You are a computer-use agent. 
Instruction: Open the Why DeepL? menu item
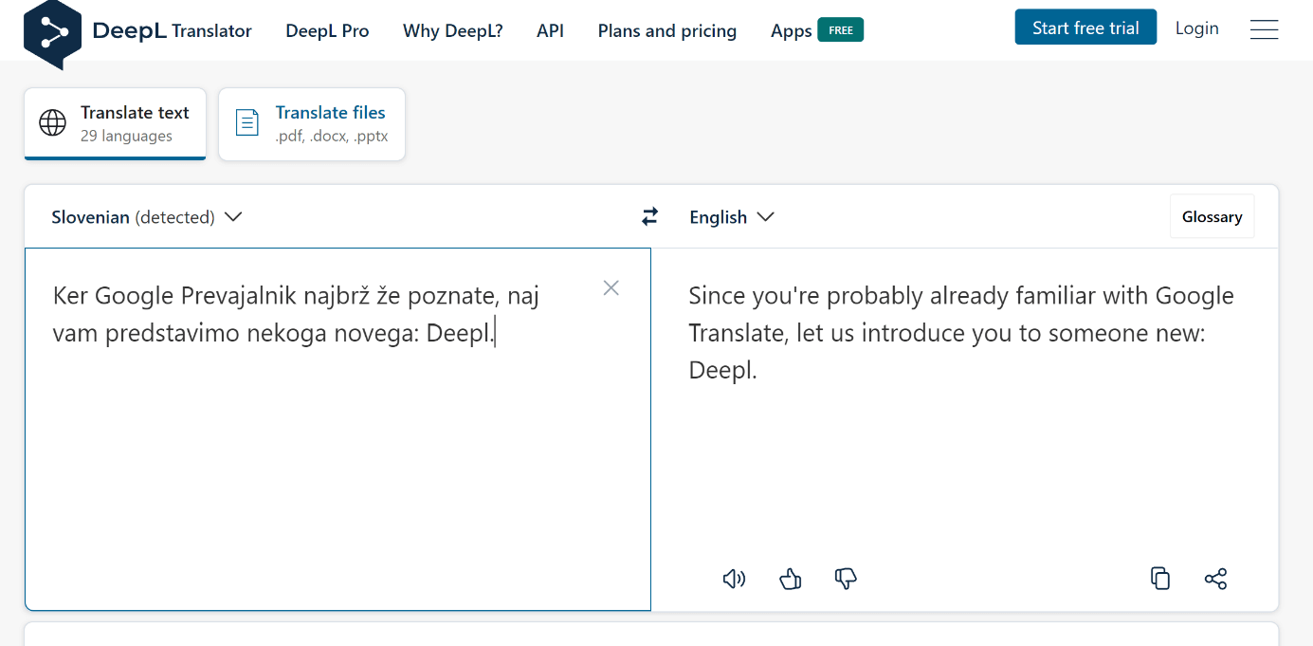click(453, 31)
